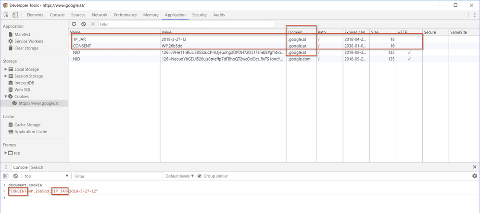This screenshot has height=213, width=480.
Task: Toggle the Group similar checkbox
Action: [x=200, y=176]
